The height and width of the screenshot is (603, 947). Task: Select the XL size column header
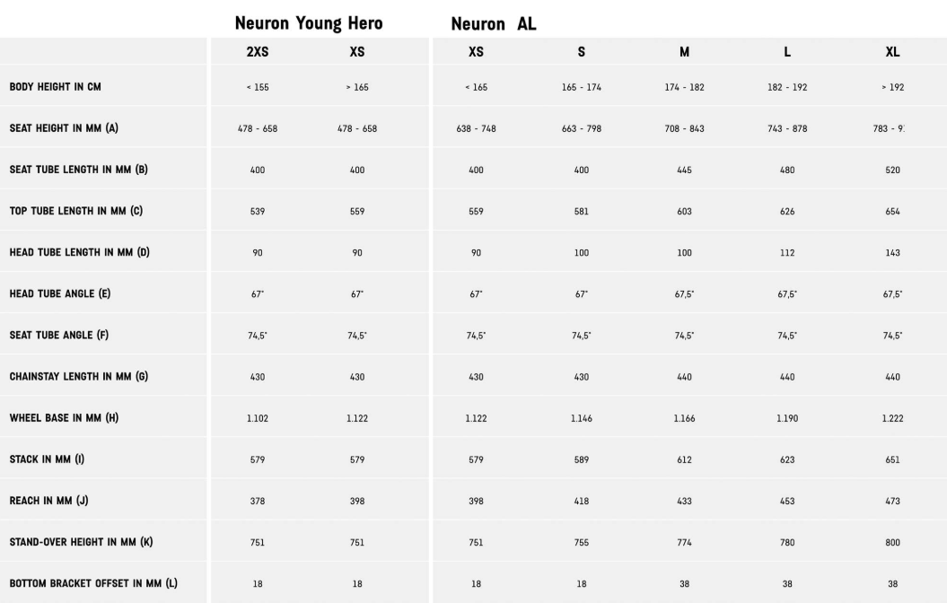[x=892, y=52]
